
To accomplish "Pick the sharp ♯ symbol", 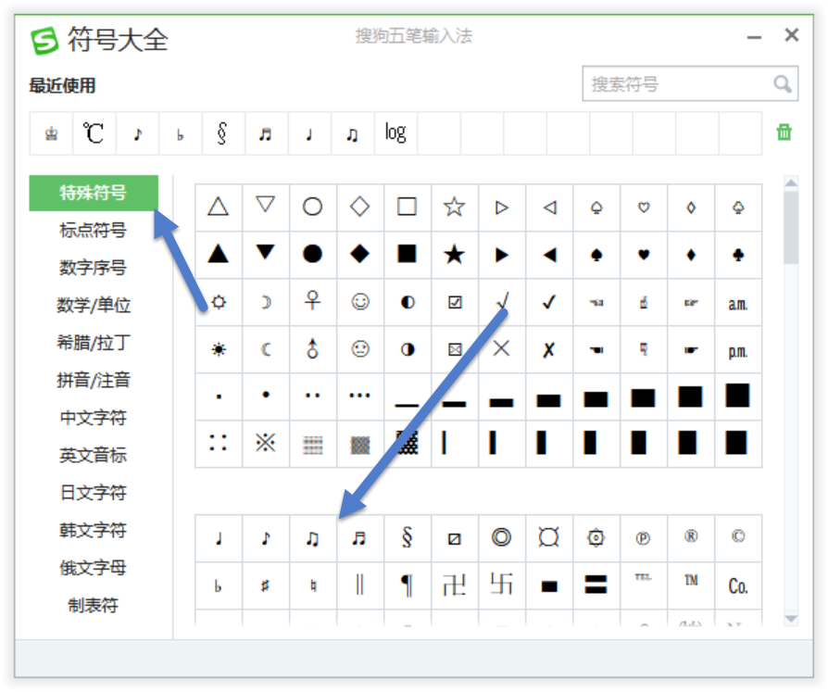I will [266, 585].
